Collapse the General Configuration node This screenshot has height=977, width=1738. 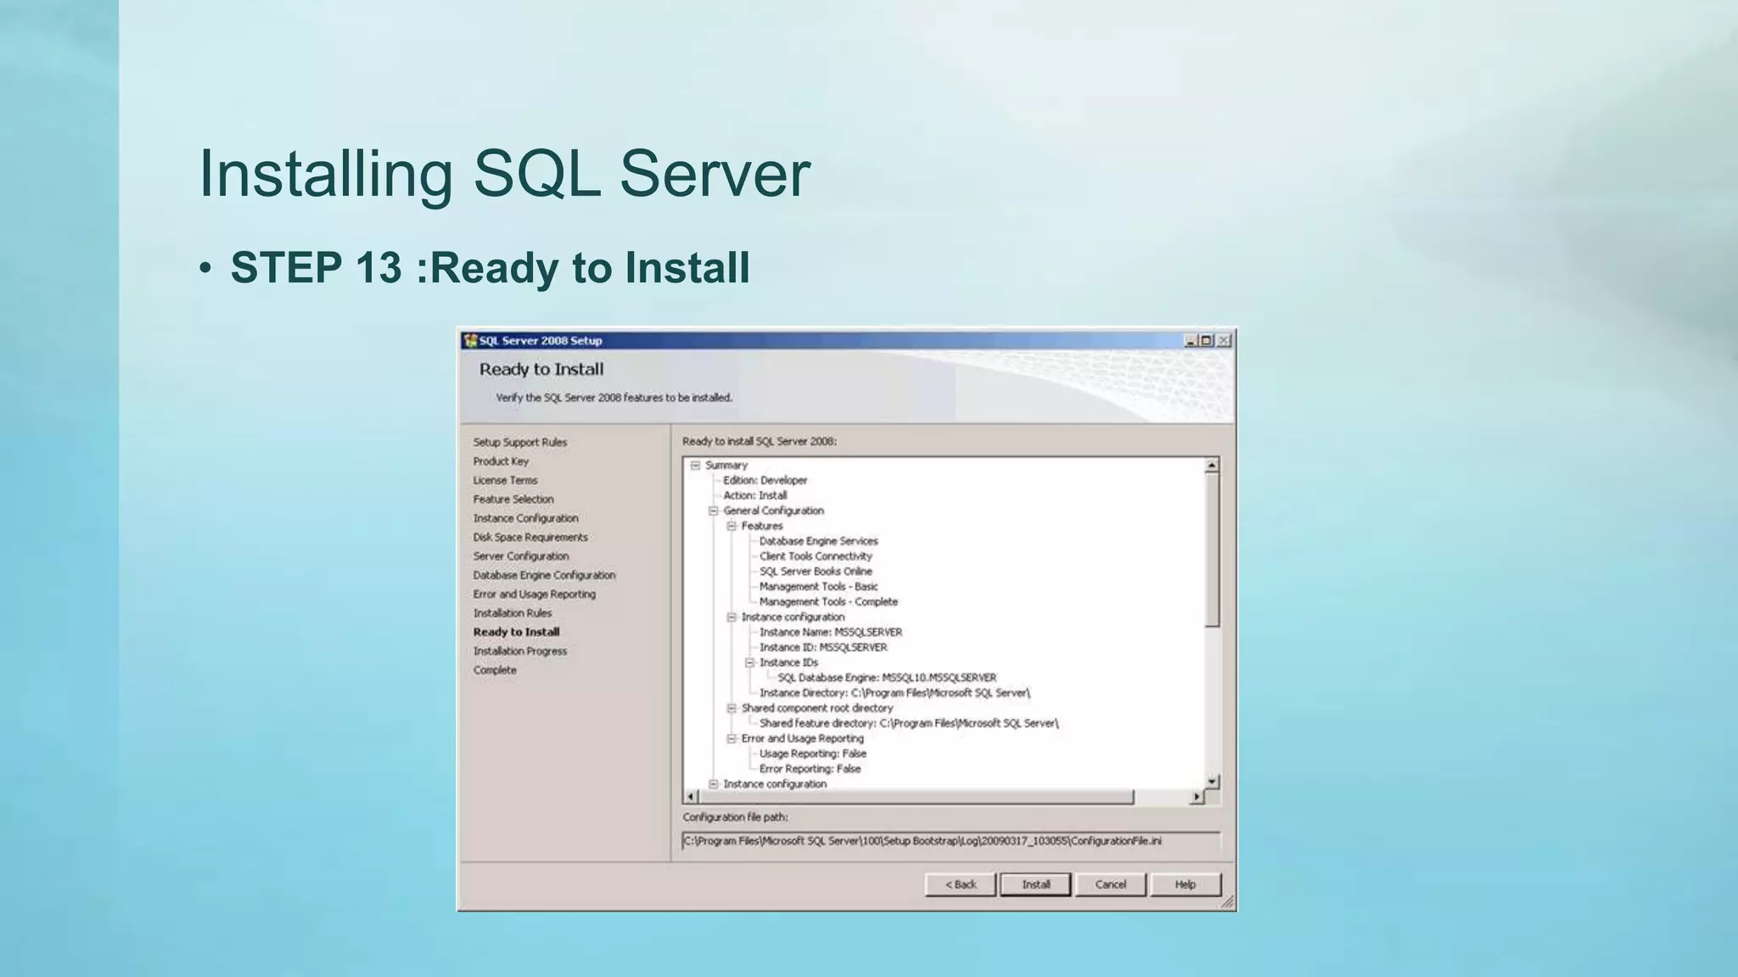(x=714, y=511)
